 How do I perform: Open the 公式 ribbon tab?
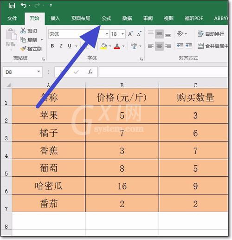click(x=106, y=18)
